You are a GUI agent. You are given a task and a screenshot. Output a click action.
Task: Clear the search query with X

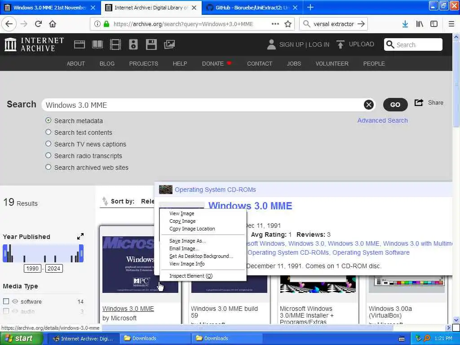[x=369, y=105]
